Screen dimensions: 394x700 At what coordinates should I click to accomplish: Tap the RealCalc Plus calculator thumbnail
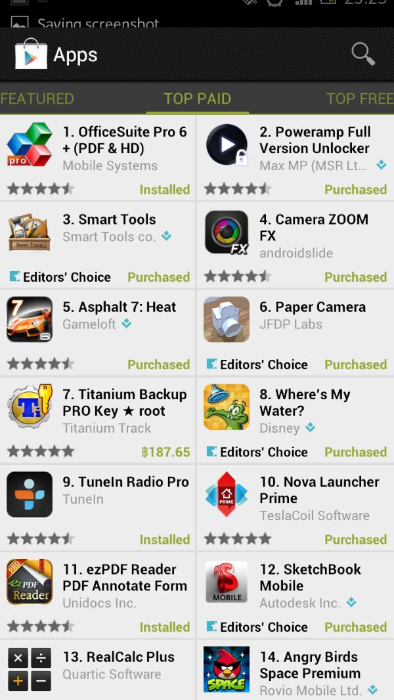click(x=30, y=669)
